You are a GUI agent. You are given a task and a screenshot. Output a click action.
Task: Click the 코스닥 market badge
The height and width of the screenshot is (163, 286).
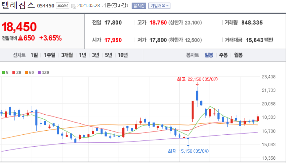coord(63,6)
